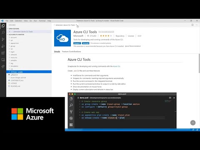Click the LICENSE file icon
The width and height of the screenshot is (200, 150).
[9, 83]
